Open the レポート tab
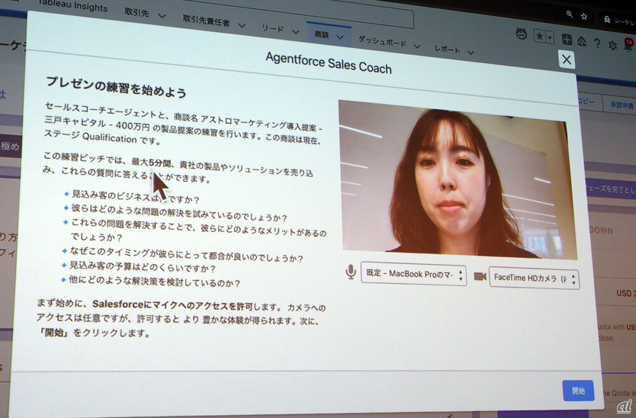636x418 pixels. [447, 49]
